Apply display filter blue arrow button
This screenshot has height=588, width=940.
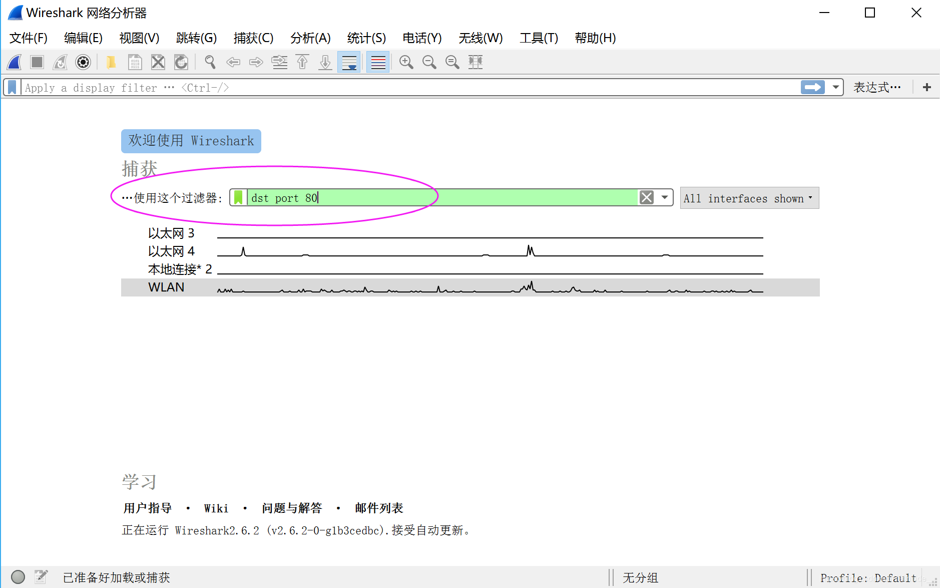813,87
